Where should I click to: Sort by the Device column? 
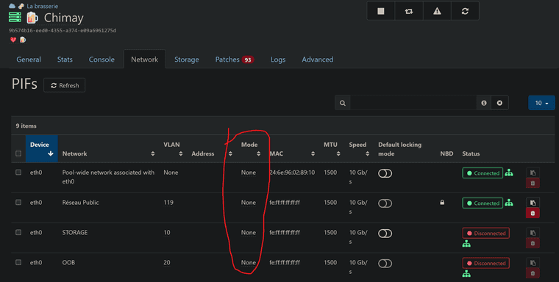[x=42, y=149]
